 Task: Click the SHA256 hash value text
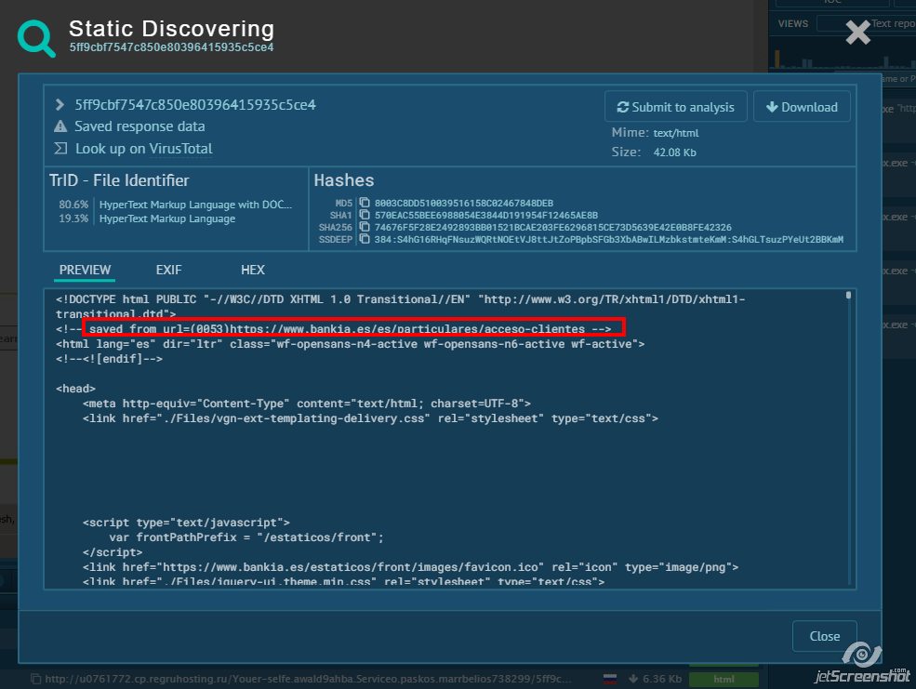click(x=552, y=227)
